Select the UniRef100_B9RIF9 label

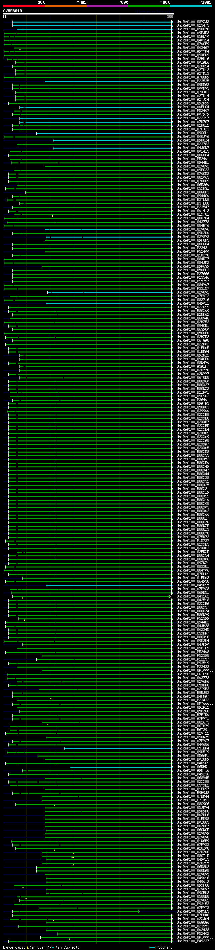(192, 648)
